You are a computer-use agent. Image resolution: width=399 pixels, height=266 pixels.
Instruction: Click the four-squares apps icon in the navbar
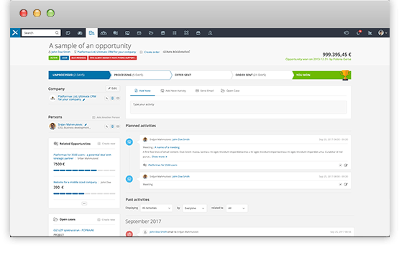click(186, 33)
